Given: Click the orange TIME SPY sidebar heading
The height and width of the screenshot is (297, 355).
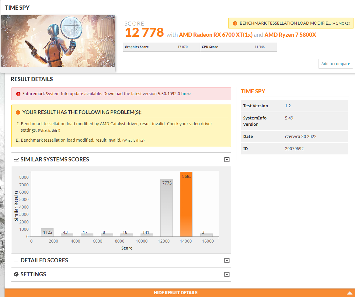Looking at the screenshot, I should click(253, 92).
